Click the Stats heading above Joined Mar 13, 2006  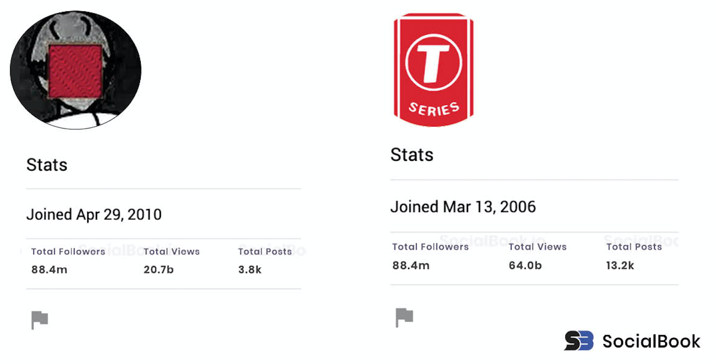(x=411, y=155)
